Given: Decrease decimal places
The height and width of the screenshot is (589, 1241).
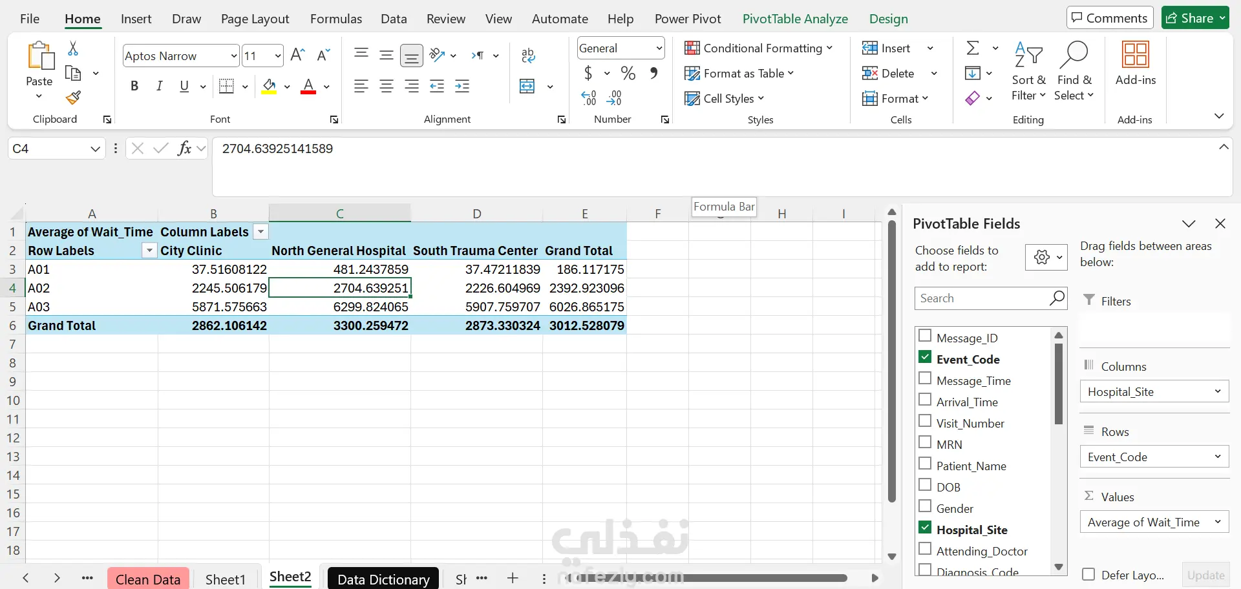Looking at the screenshot, I should click(614, 98).
